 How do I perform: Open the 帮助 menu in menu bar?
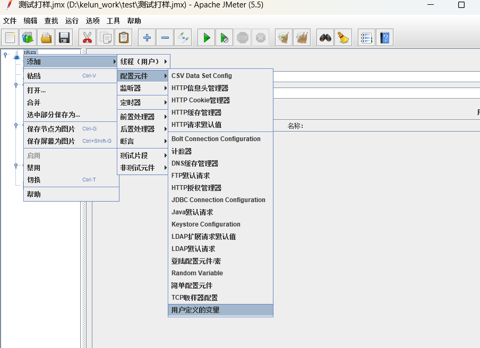tap(134, 21)
